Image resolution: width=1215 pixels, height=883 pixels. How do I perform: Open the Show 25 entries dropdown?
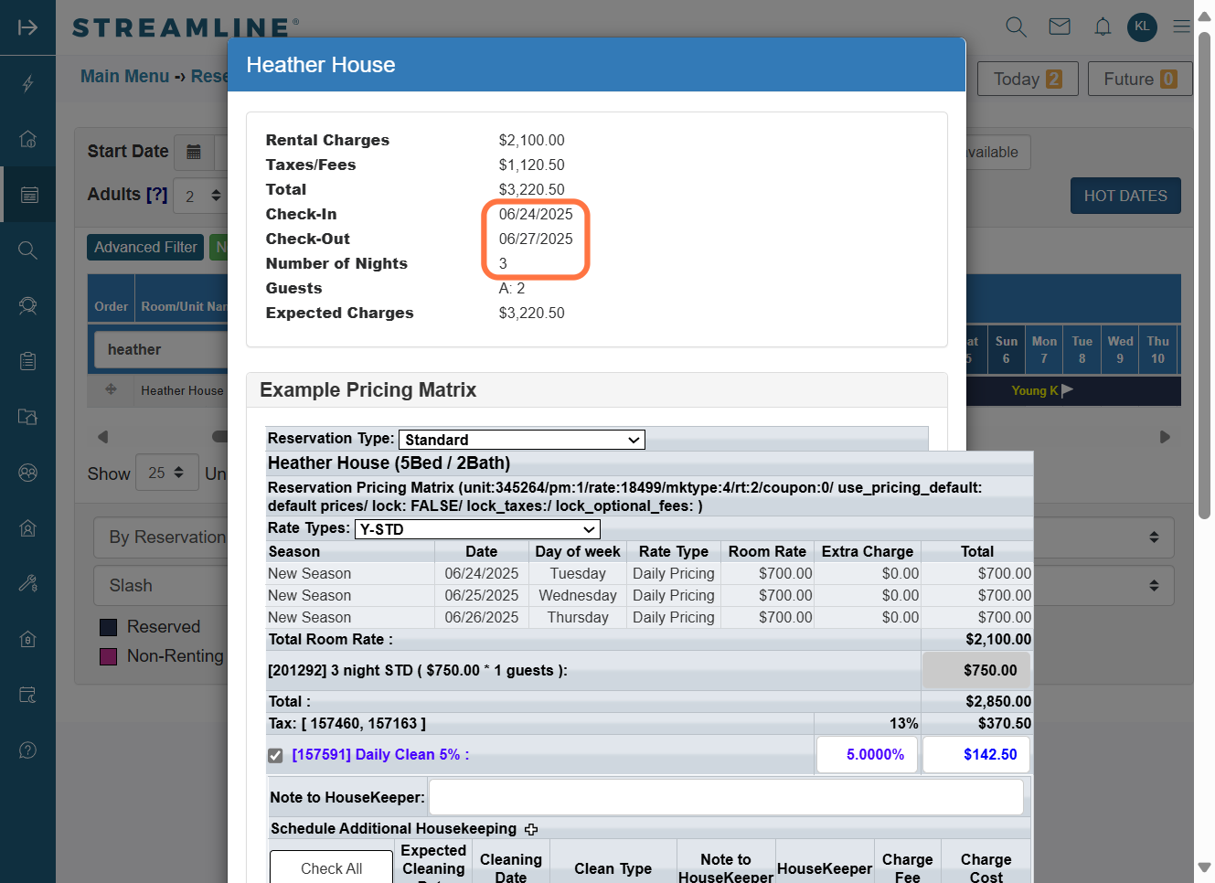pyautogui.click(x=167, y=473)
